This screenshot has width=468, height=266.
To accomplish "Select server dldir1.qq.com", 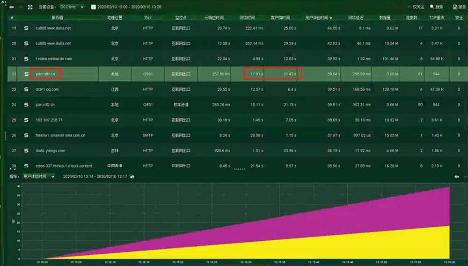I will click(x=47, y=89).
